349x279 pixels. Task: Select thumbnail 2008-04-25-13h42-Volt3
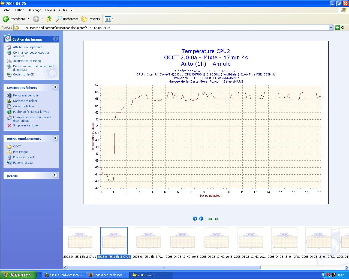[x=182, y=242]
